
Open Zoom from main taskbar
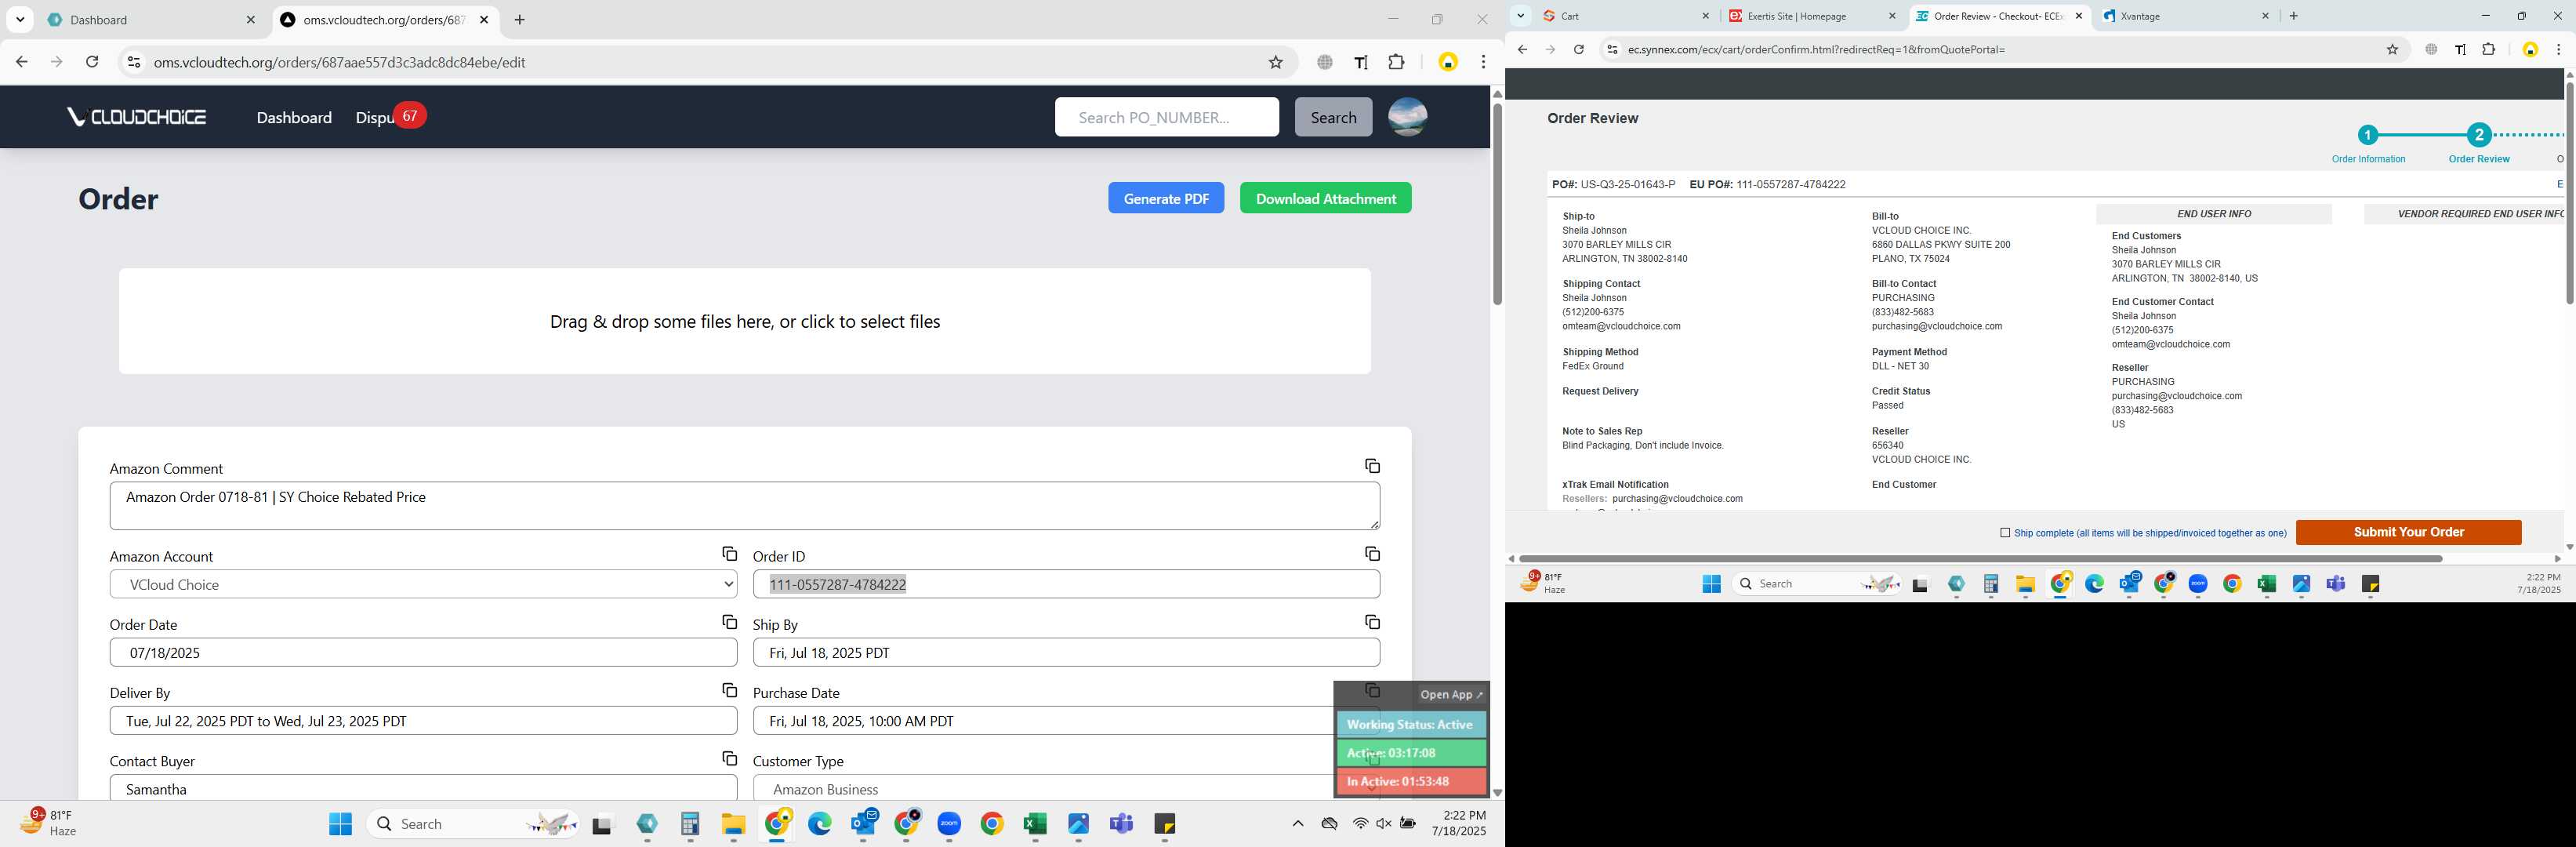949,824
